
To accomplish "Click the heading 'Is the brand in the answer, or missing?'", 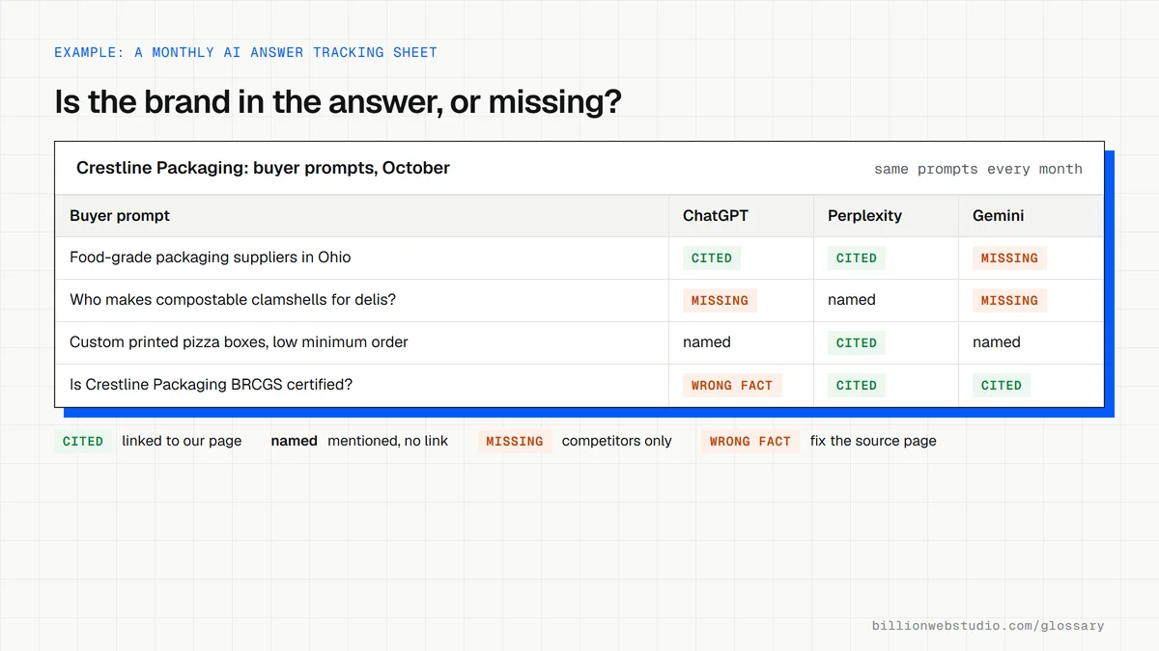I will (338, 101).
